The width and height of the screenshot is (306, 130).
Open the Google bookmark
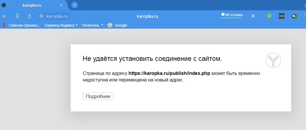coord(121,25)
